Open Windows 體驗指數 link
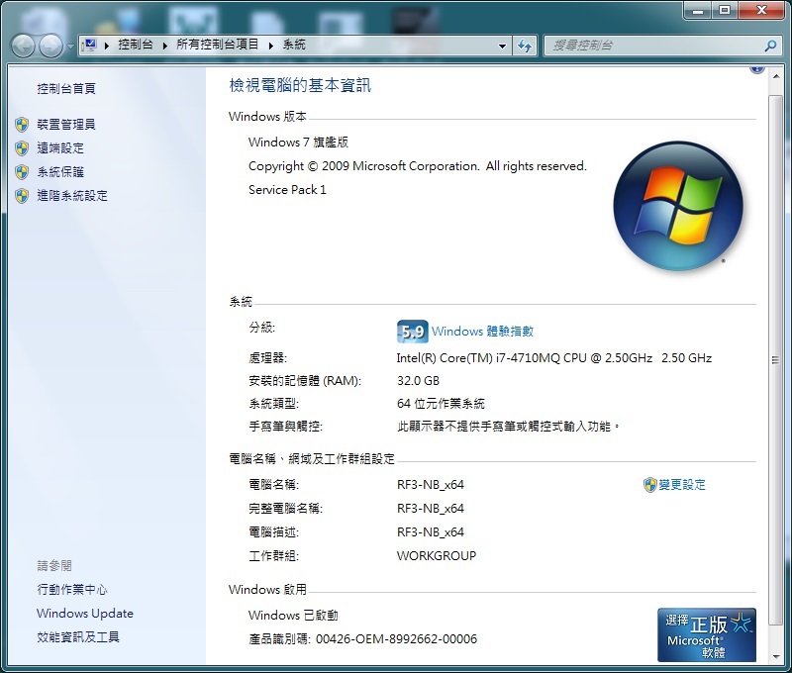This screenshot has height=673, width=792. [482, 332]
